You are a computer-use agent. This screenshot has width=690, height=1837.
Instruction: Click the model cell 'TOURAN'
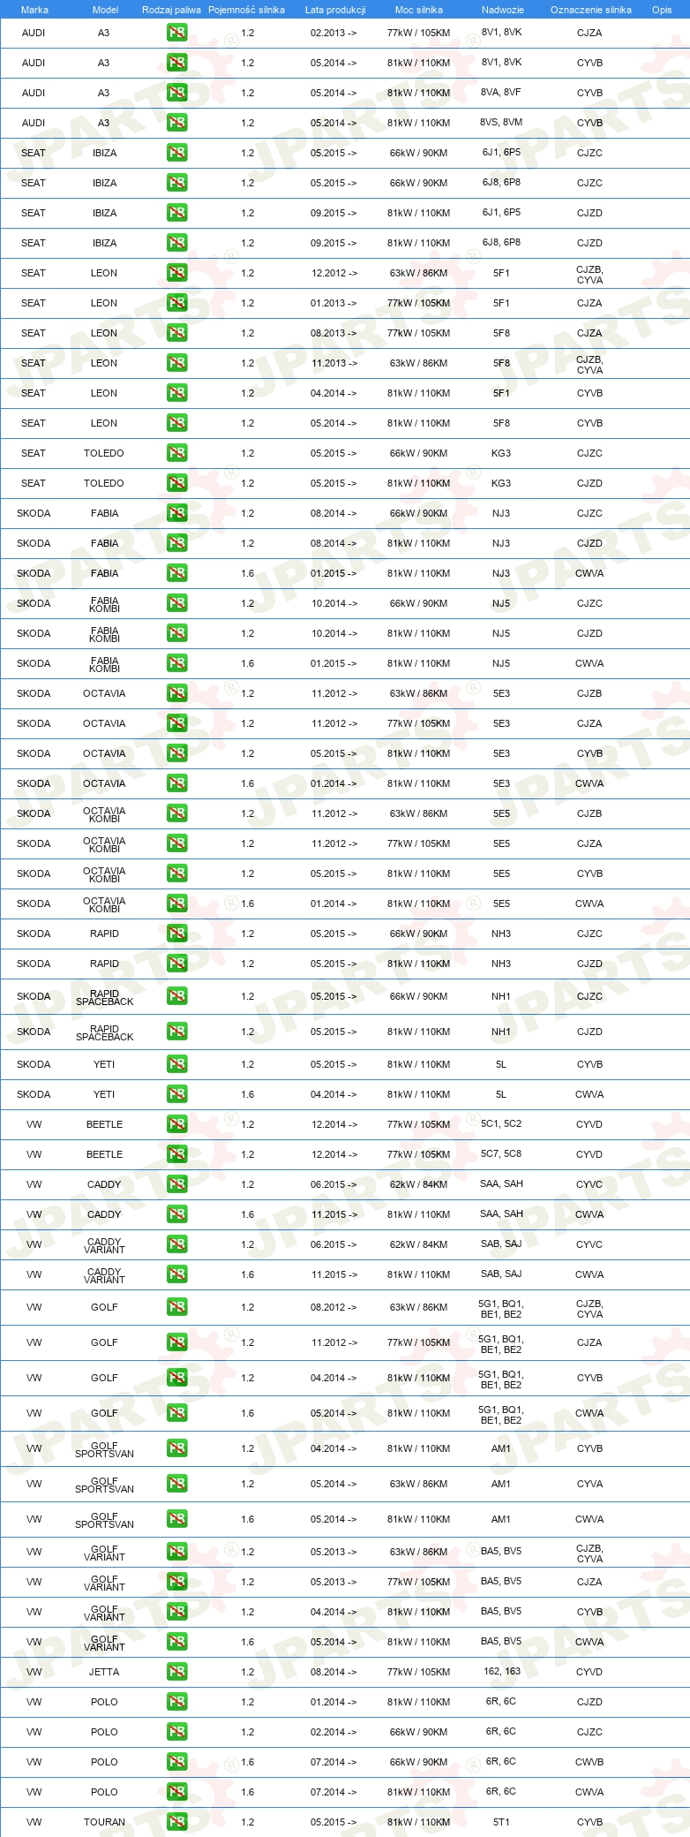pyautogui.click(x=104, y=1822)
